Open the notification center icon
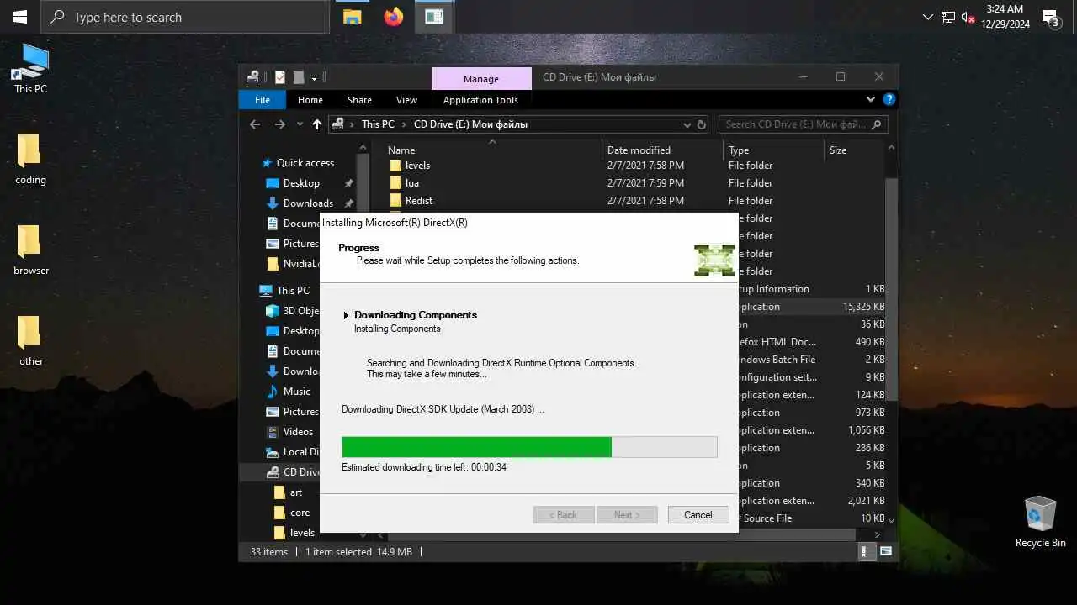1077x605 pixels. (x=1050, y=17)
